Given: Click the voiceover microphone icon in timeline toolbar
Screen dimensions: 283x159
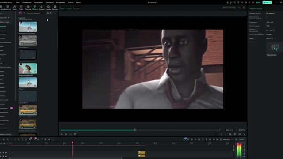Looking at the screenshot, I should click(x=207, y=140).
